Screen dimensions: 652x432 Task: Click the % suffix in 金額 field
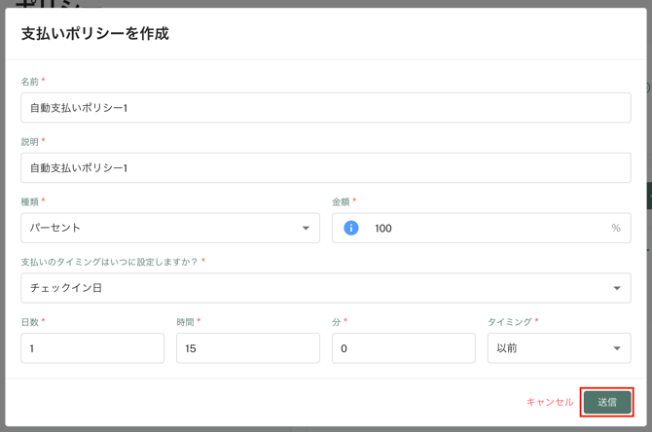click(x=615, y=228)
